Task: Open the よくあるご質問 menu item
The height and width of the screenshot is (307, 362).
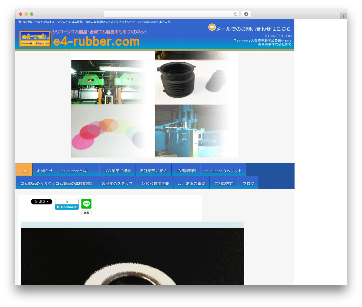Action: (191, 182)
